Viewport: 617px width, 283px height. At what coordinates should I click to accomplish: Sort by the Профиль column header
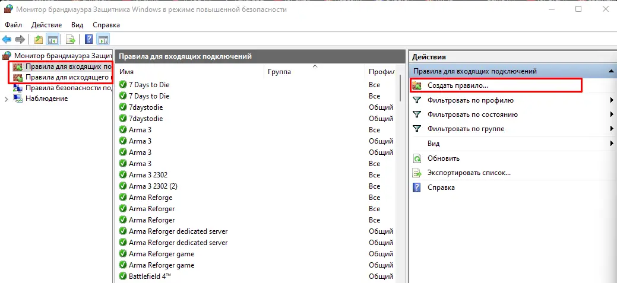[x=382, y=72]
